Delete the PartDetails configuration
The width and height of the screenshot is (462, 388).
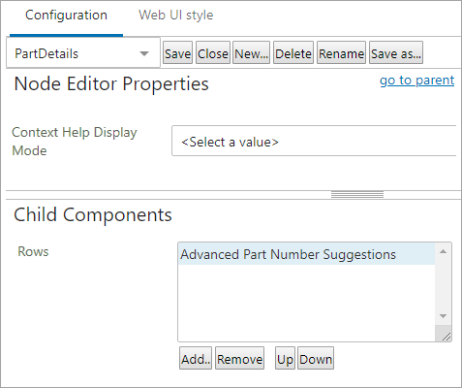tap(293, 53)
